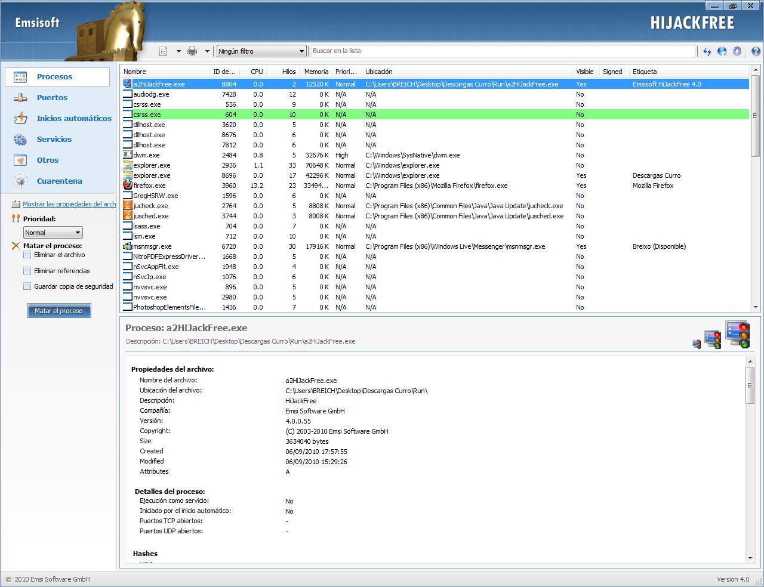Select the dwm.exe process row

pos(435,155)
